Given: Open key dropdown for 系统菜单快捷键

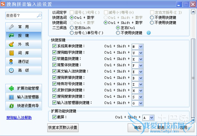Looking at the screenshot, I should pyautogui.click(x=141, y=47).
